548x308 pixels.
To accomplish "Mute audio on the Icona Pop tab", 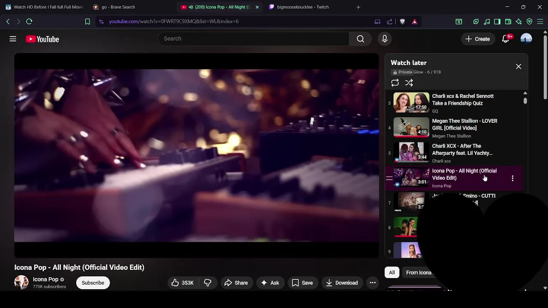I will 191,7.
